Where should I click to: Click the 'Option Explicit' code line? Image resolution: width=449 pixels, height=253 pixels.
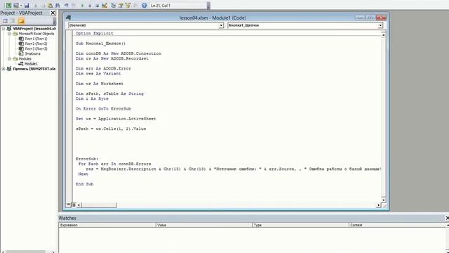(x=95, y=34)
